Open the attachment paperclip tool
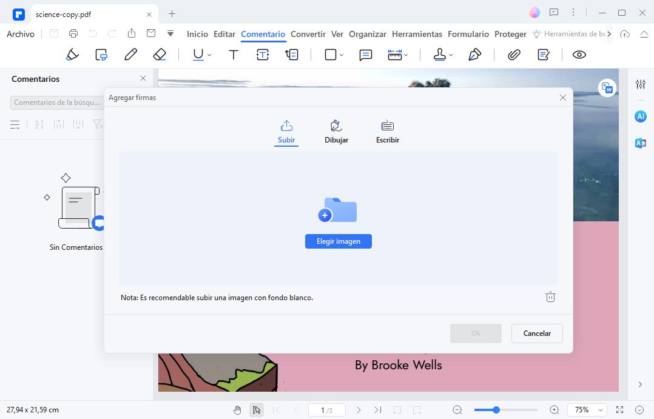Image resolution: width=654 pixels, height=419 pixels. click(514, 55)
